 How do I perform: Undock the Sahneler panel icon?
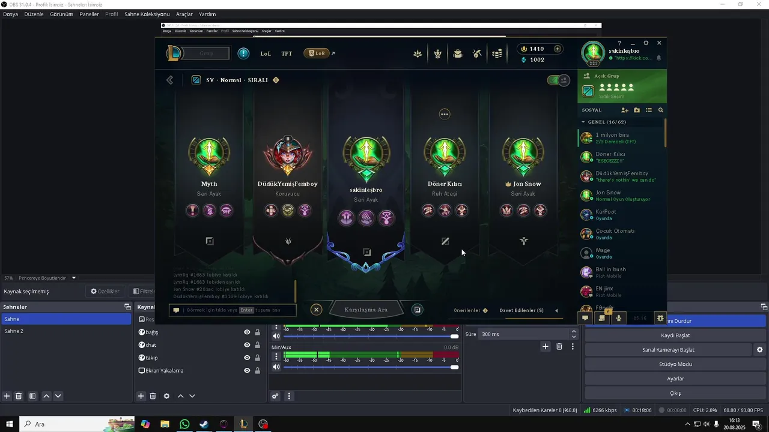[127, 307]
